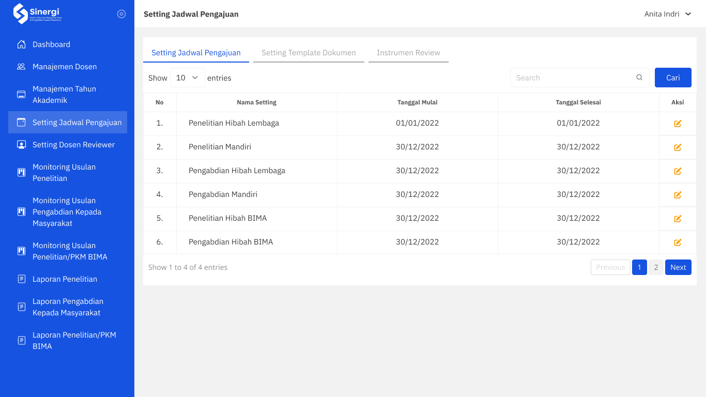Click the search magnifier icon

639,78
